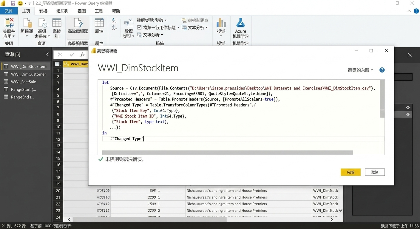Click the fx formula icon
420x229 pixels.
pyautogui.click(x=83, y=55)
